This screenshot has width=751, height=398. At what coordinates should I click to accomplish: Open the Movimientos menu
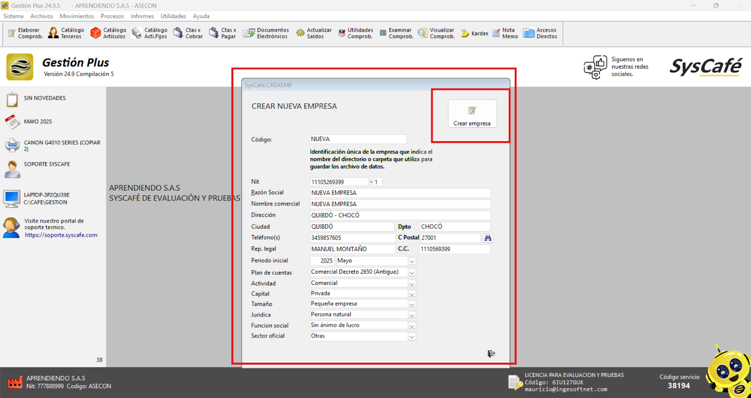click(77, 16)
